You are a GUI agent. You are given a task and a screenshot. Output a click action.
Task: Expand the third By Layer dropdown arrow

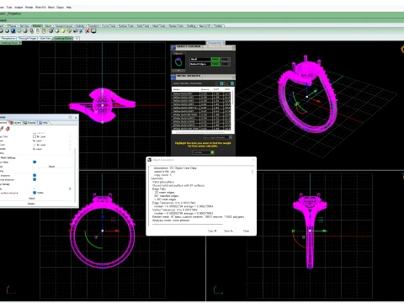(70, 145)
